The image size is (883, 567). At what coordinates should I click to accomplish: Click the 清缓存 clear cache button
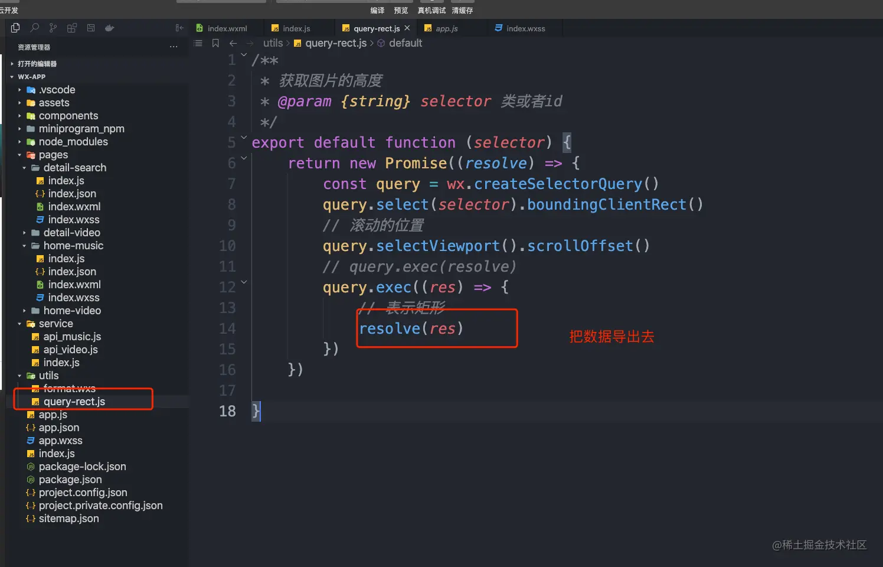[462, 11]
